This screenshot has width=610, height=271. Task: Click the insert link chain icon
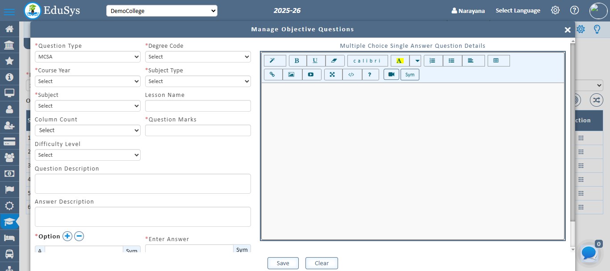point(273,75)
